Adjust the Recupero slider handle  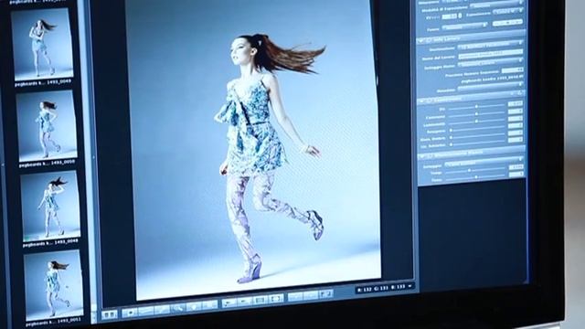451,130
